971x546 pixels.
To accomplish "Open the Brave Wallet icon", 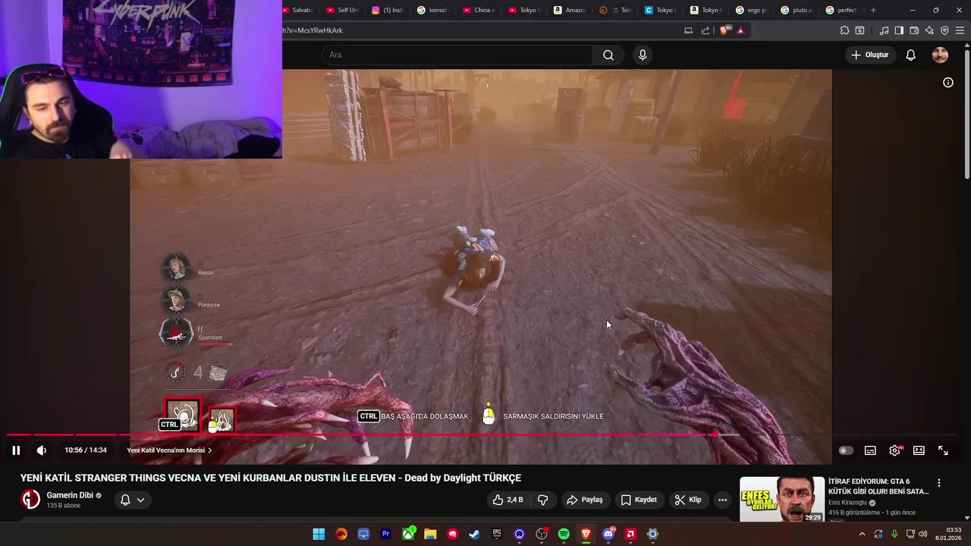I will click(x=914, y=30).
